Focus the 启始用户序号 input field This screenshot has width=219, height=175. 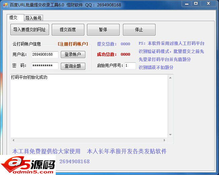[130, 66]
